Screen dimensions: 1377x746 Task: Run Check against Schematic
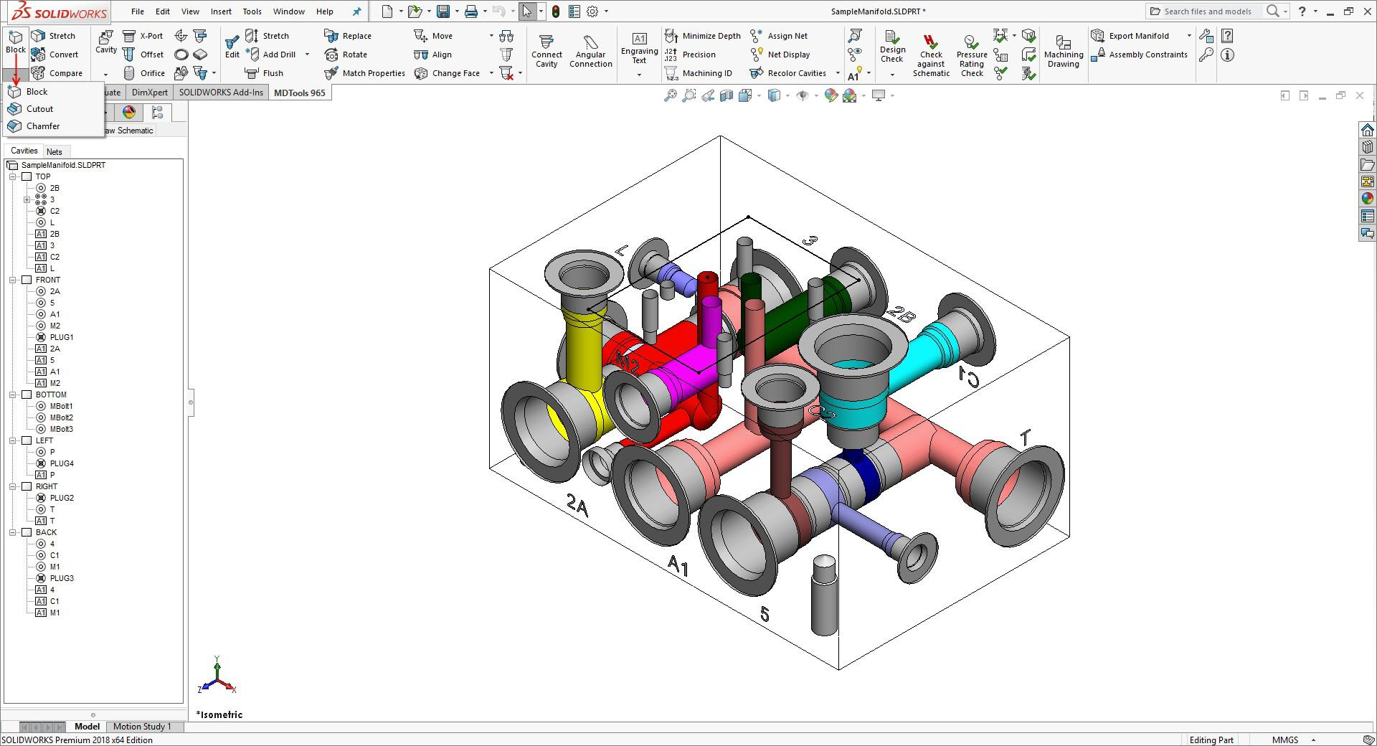pos(931,55)
